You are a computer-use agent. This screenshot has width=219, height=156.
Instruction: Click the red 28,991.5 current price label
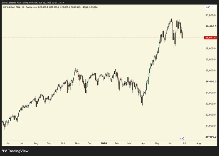point(210,38)
